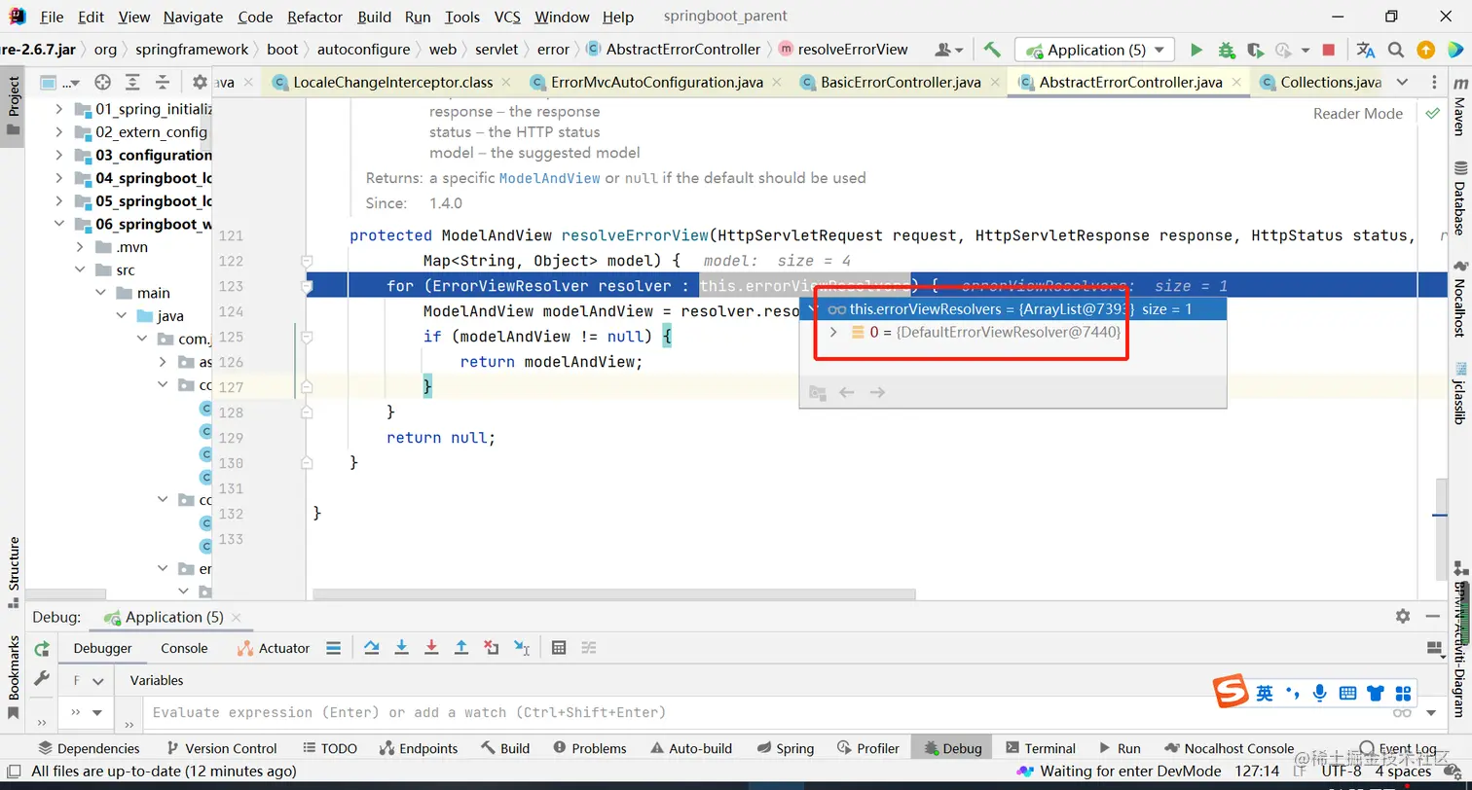Build project with hammer icon

click(992, 50)
